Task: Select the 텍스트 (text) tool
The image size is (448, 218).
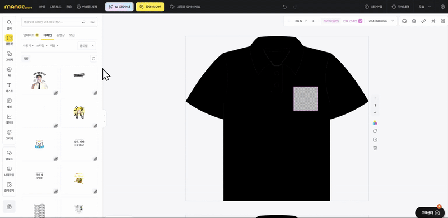Action: tap(9, 87)
